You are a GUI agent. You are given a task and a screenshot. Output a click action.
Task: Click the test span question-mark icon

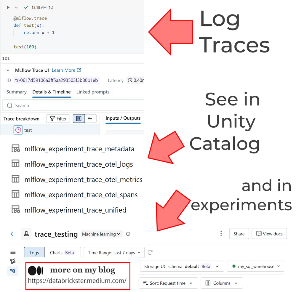point(18,130)
